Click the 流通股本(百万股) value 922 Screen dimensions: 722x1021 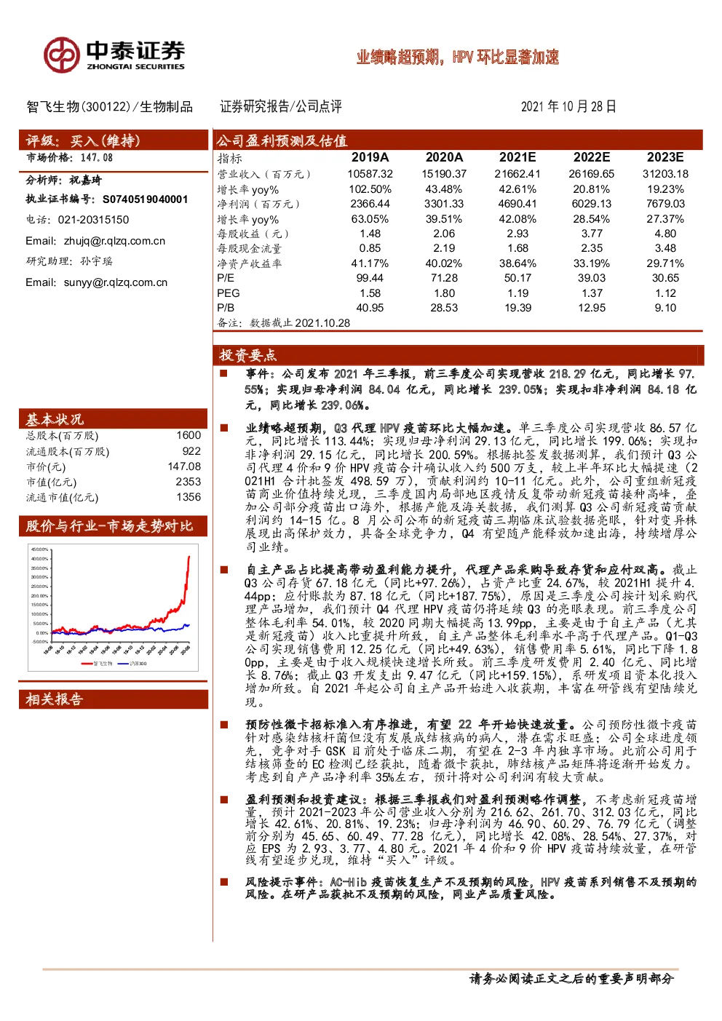pyautogui.click(x=191, y=451)
